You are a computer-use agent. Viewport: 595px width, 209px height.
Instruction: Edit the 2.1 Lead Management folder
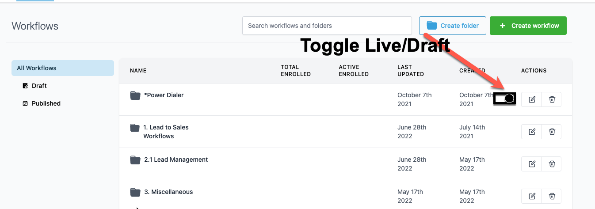coord(532,164)
